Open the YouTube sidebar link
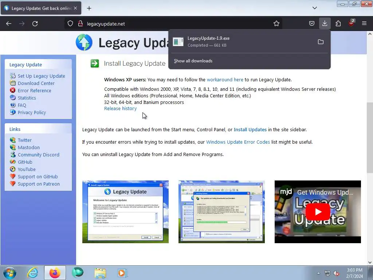 (27, 170)
